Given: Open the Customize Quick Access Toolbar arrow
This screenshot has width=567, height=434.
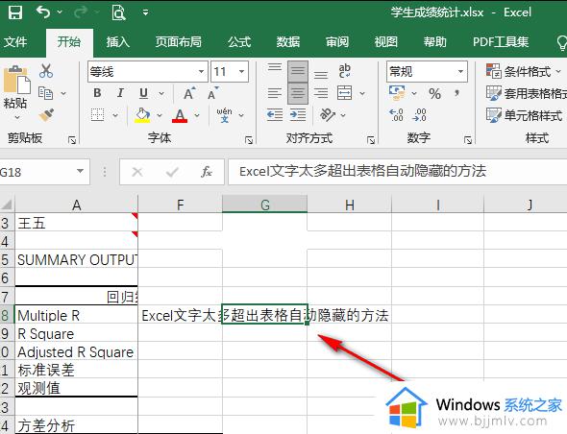Looking at the screenshot, I should tap(145, 12).
